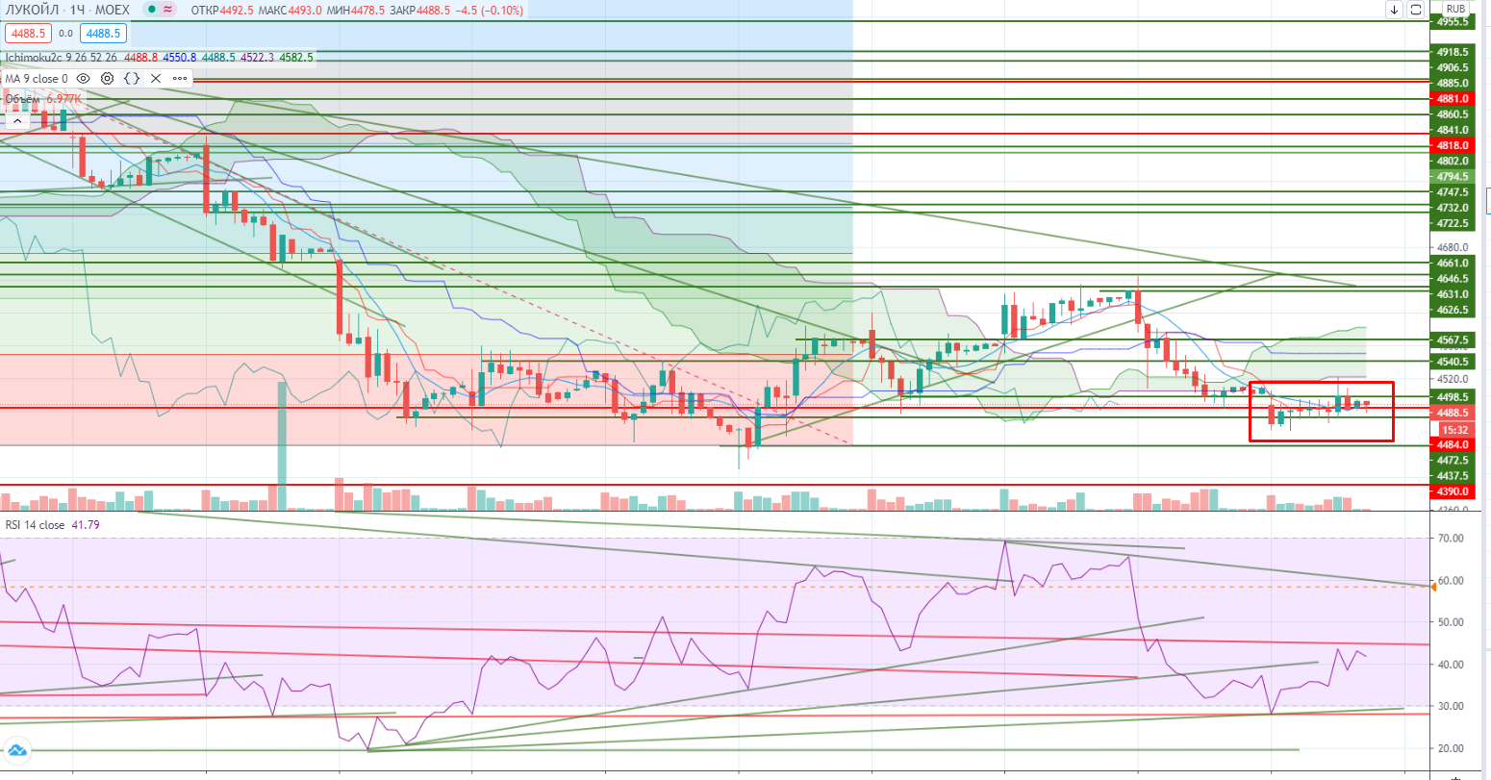Click the down arrow icon near price scale
This screenshot has width=1491, height=780.
tap(1394, 10)
